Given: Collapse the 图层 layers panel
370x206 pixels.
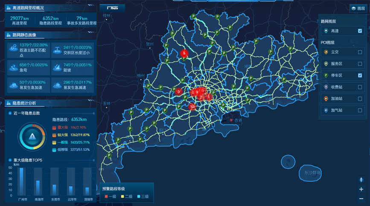Looking at the screenshot, I should tap(358, 9).
